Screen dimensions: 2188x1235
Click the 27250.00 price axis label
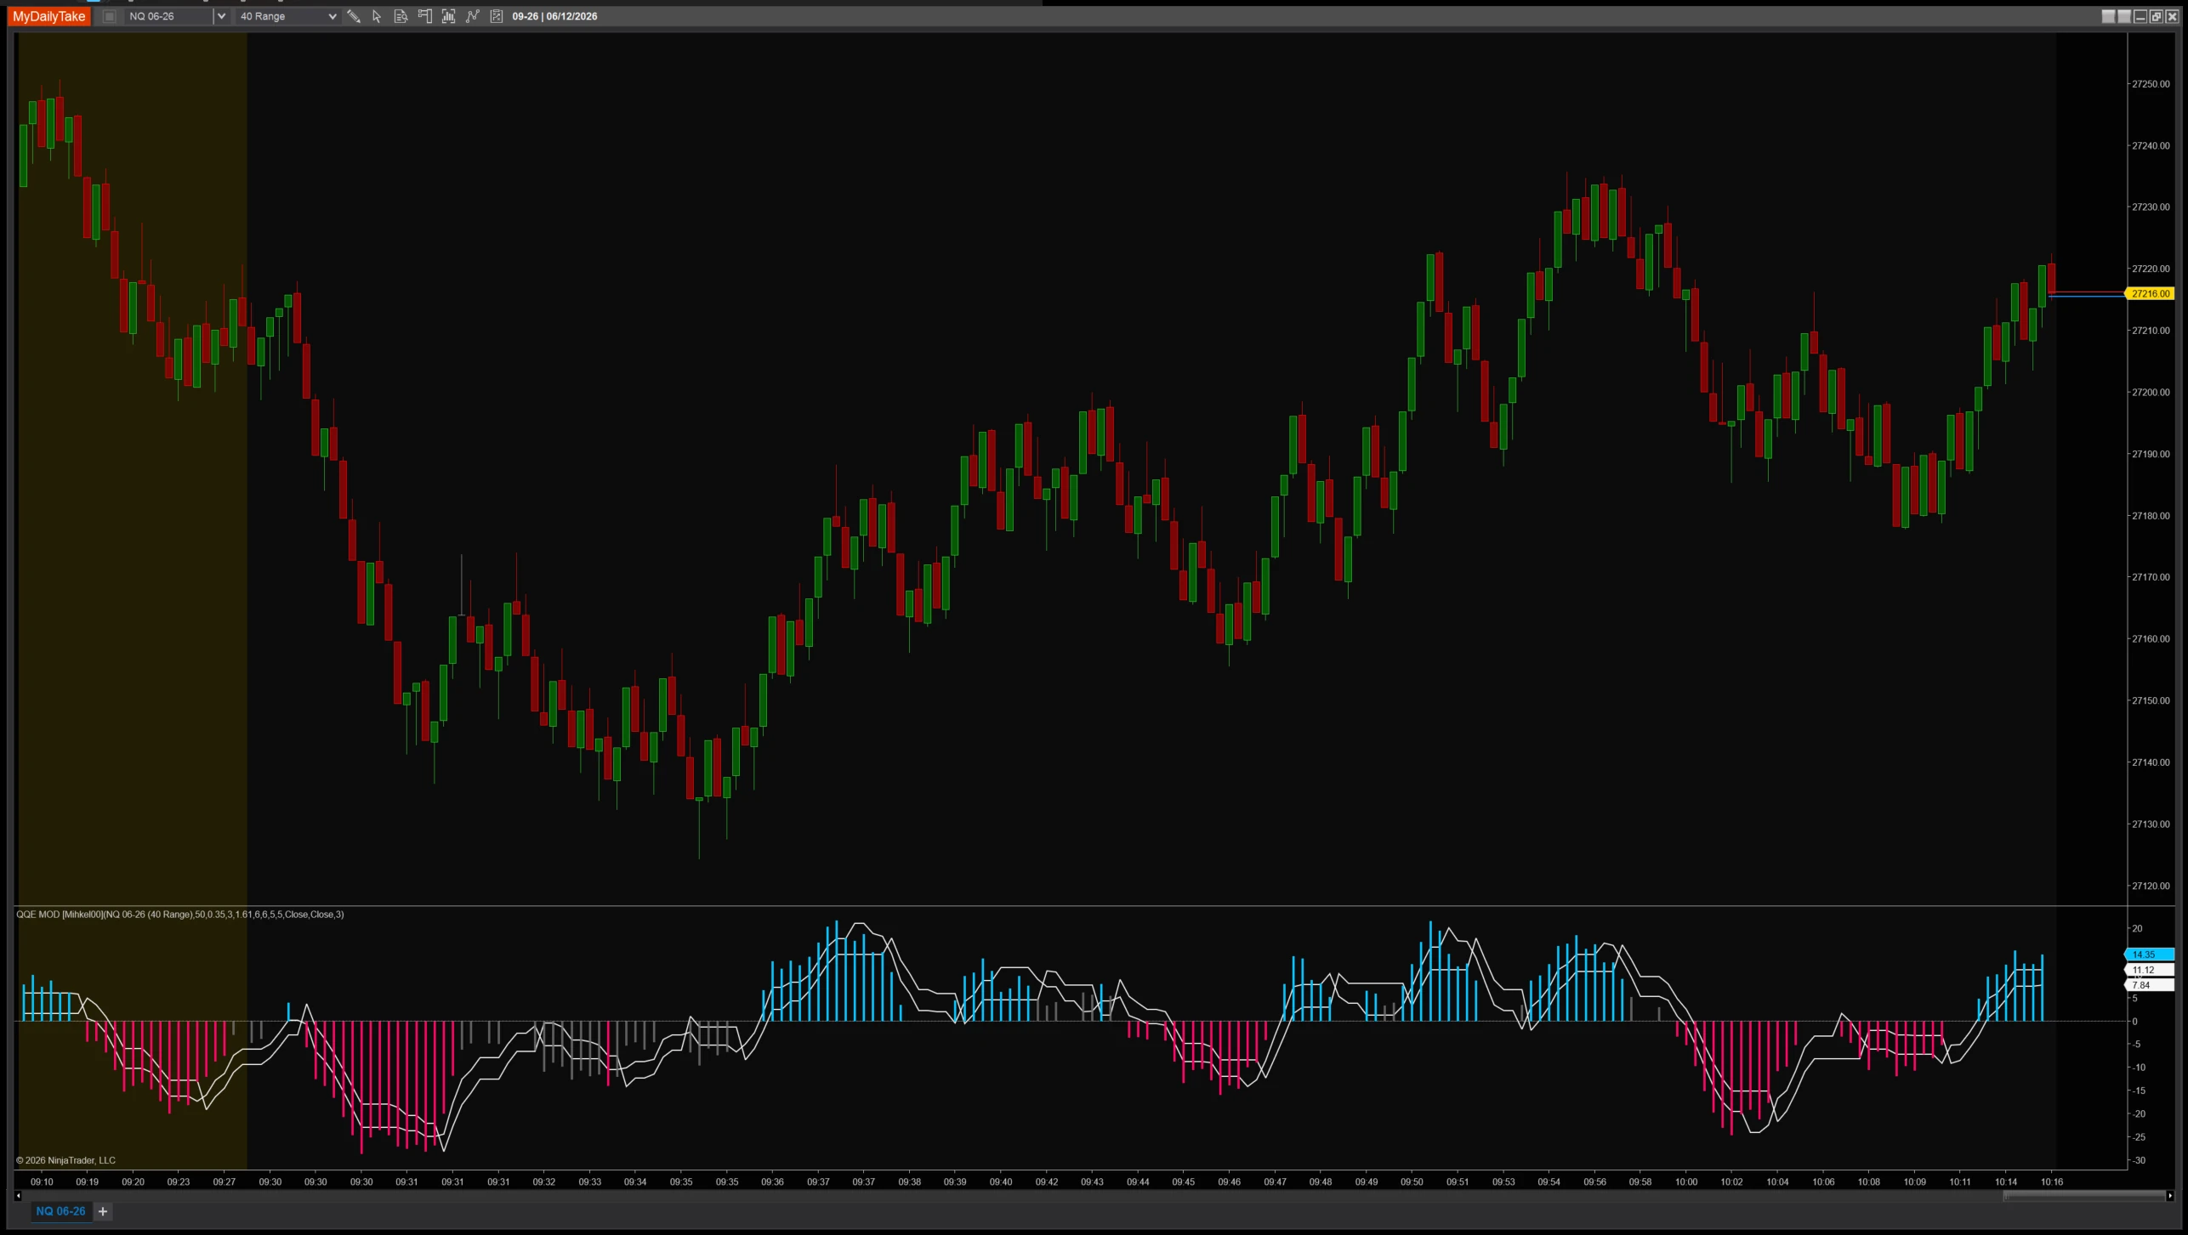[2150, 84]
